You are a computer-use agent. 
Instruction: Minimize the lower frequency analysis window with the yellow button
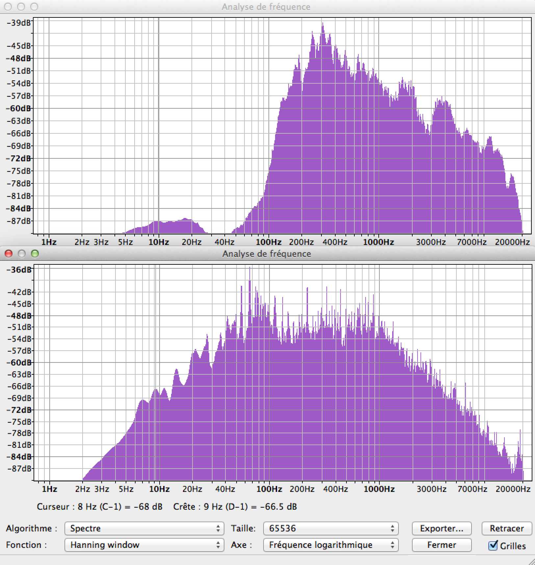[x=22, y=254]
